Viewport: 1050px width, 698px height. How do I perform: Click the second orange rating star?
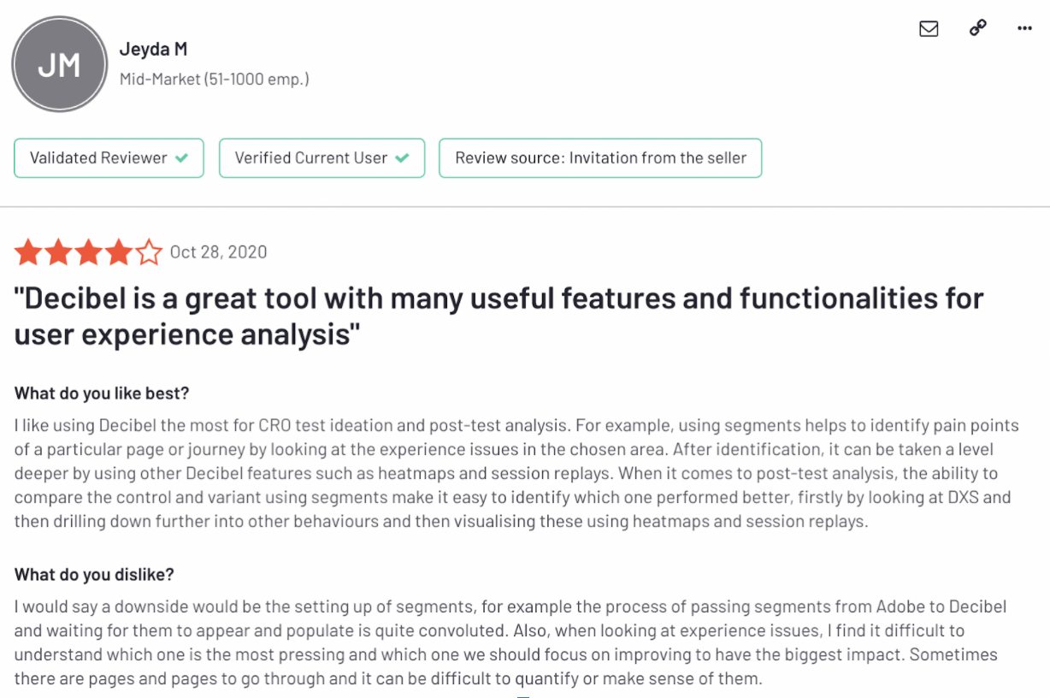click(x=57, y=252)
